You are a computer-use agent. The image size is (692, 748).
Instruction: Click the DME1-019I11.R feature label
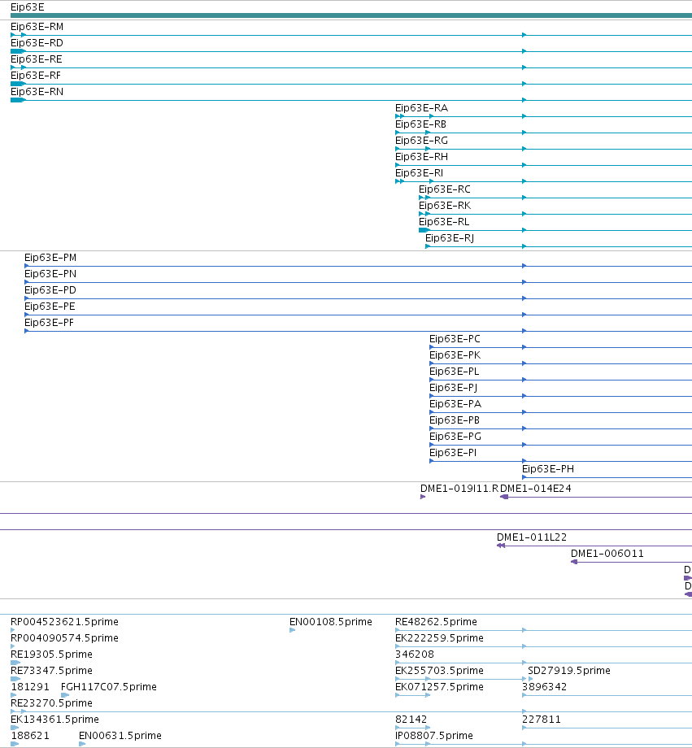(459, 489)
